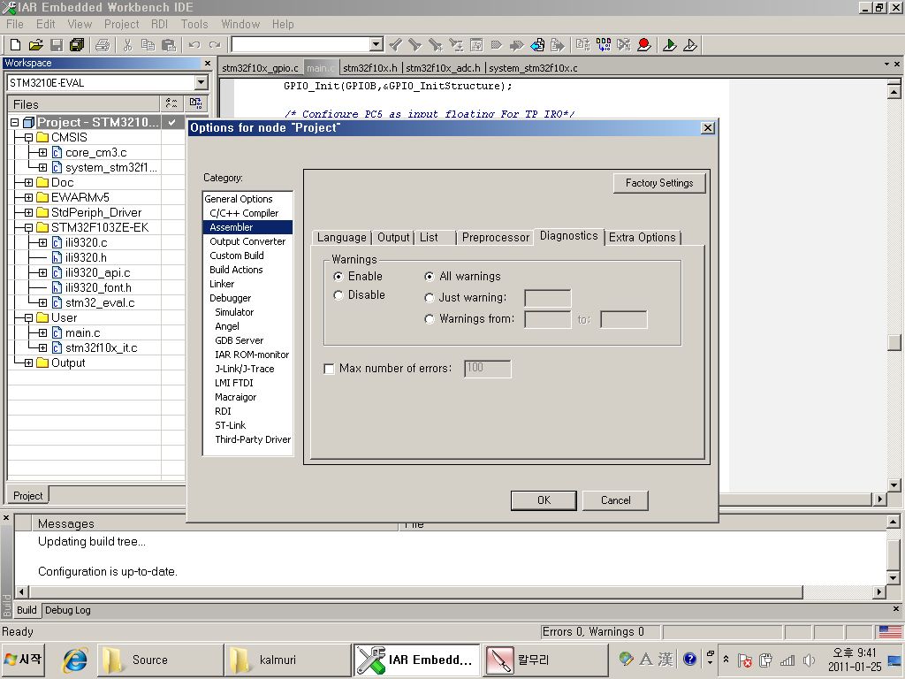Switch to the Preprocessor tab
905x679 pixels.
[495, 237]
